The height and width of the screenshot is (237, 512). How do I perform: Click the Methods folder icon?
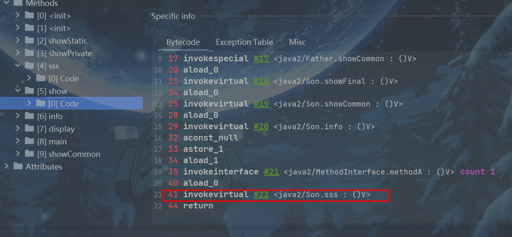[18, 3]
